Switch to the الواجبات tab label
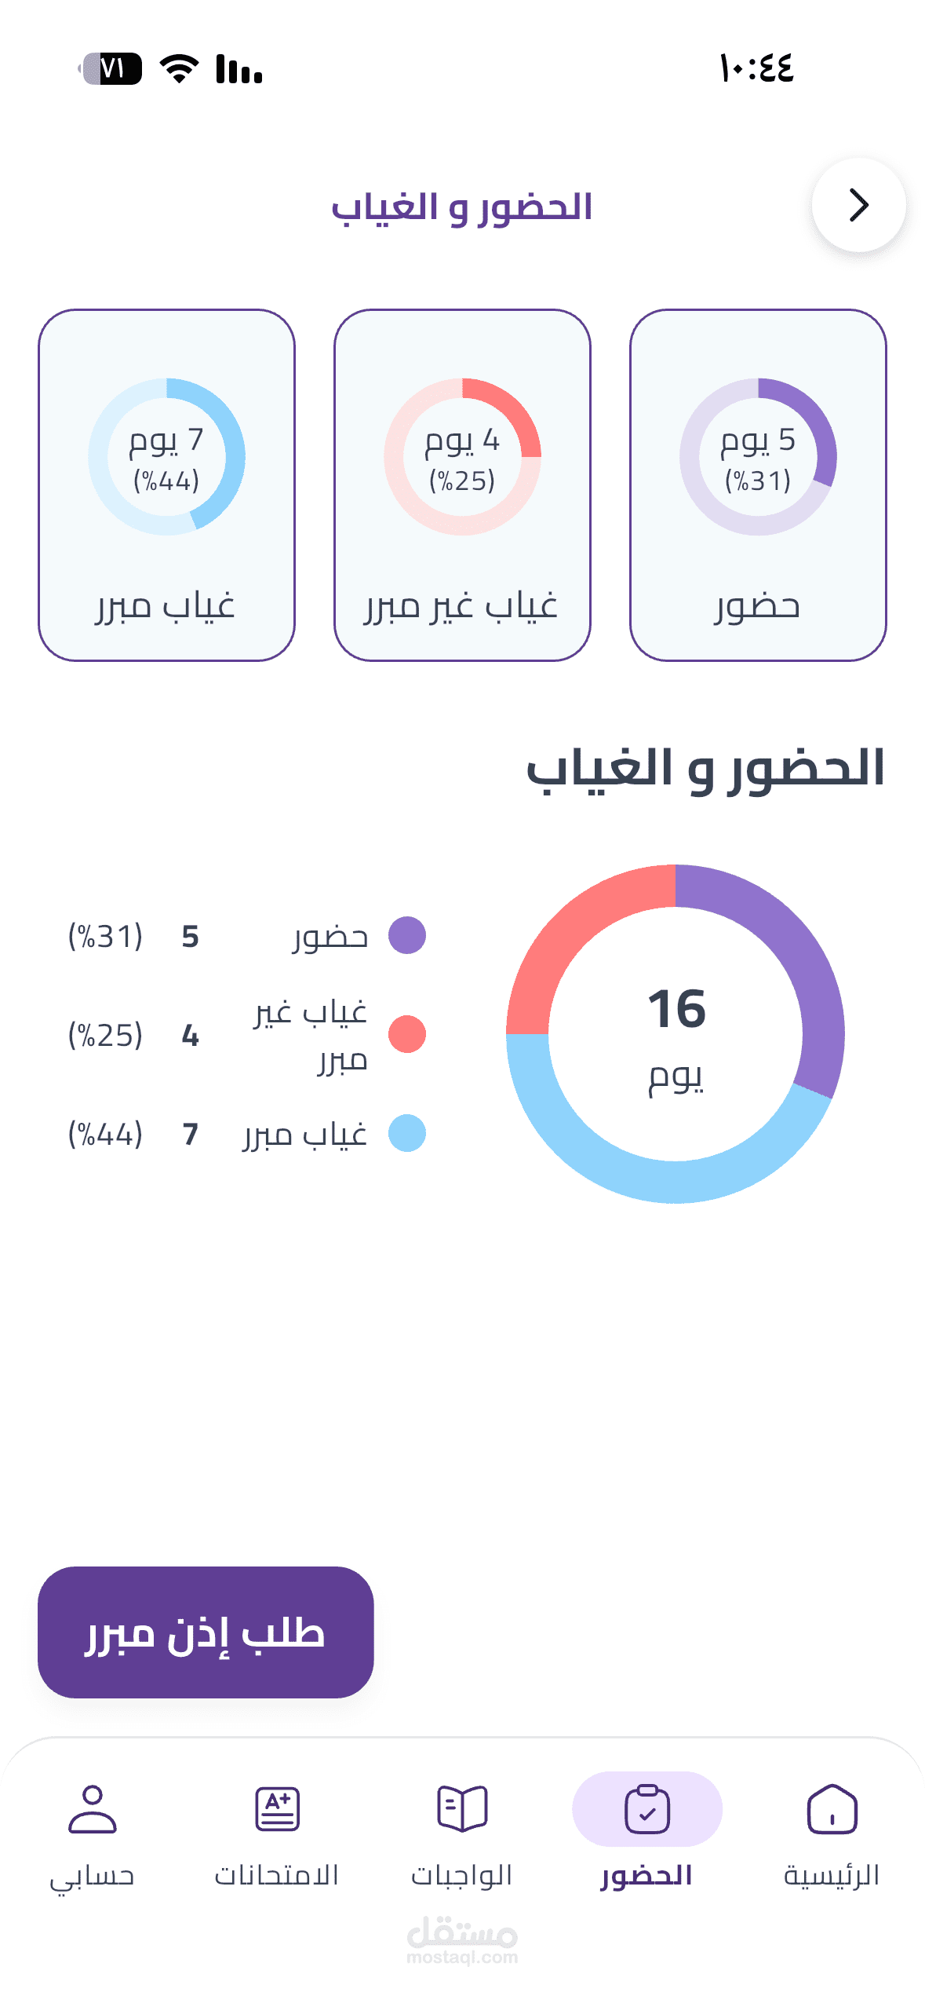The width and height of the screenshot is (925, 2007). click(461, 1874)
